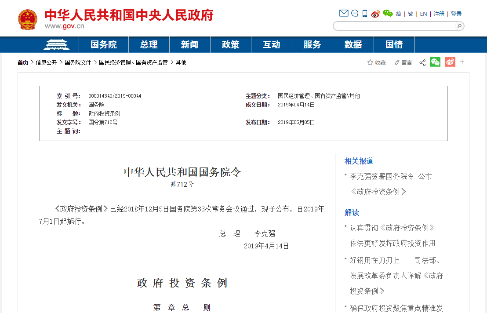Viewport: 487px width, 313px height.
Task: Click the 留言 pencil comment icon
Action: pyautogui.click(x=397, y=62)
